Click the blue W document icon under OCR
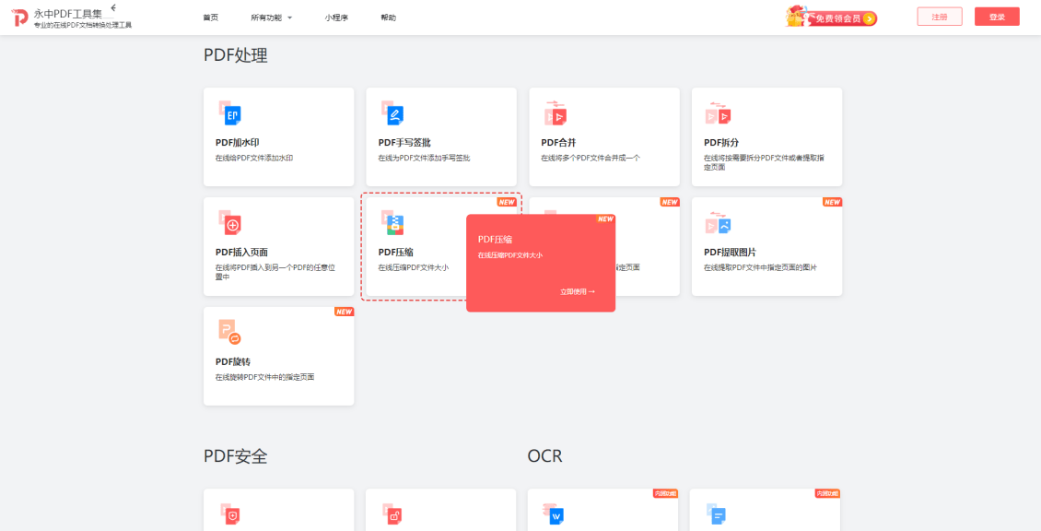 (x=554, y=513)
